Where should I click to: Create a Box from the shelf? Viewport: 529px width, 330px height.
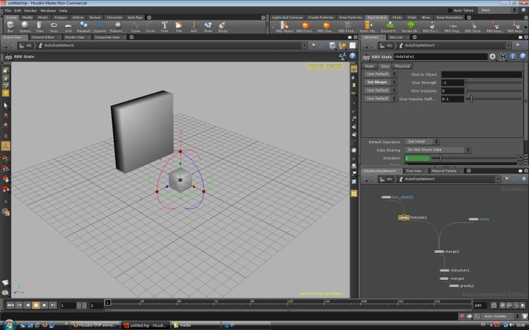point(11,26)
